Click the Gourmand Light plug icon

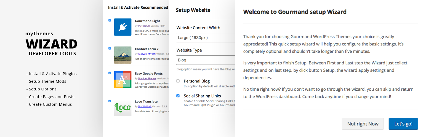[123, 27]
